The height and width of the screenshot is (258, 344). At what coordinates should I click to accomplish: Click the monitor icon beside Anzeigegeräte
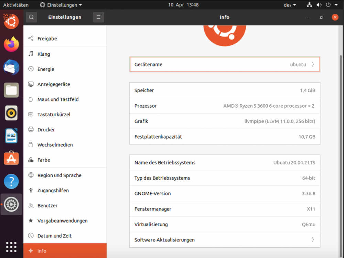click(x=31, y=84)
